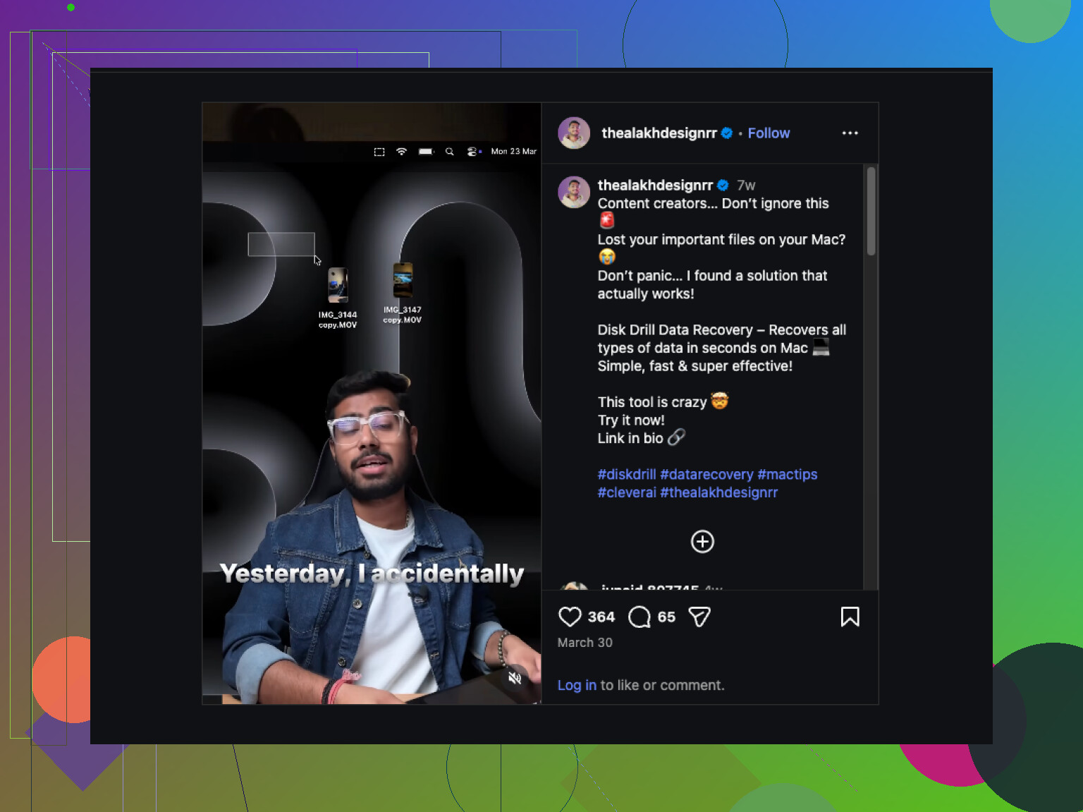
Task: Open thealakhdesignrr profile from header username
Action: coord(659,133)
